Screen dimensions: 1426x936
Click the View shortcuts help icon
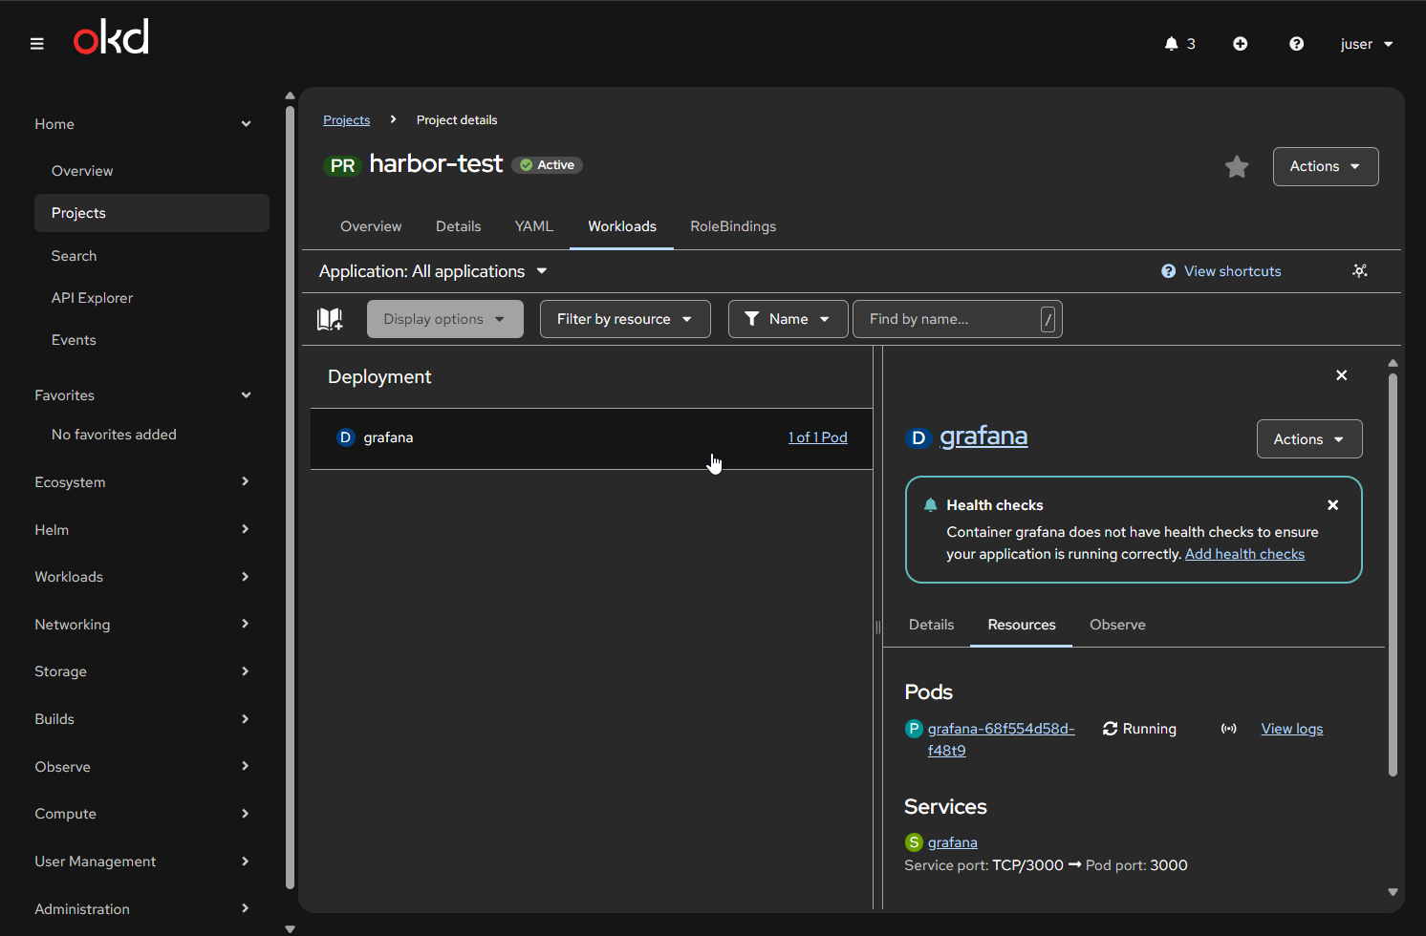1168,271
